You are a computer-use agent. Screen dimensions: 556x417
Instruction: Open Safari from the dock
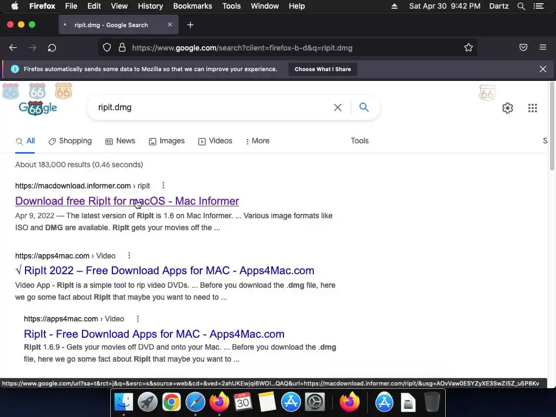[195, 402]
